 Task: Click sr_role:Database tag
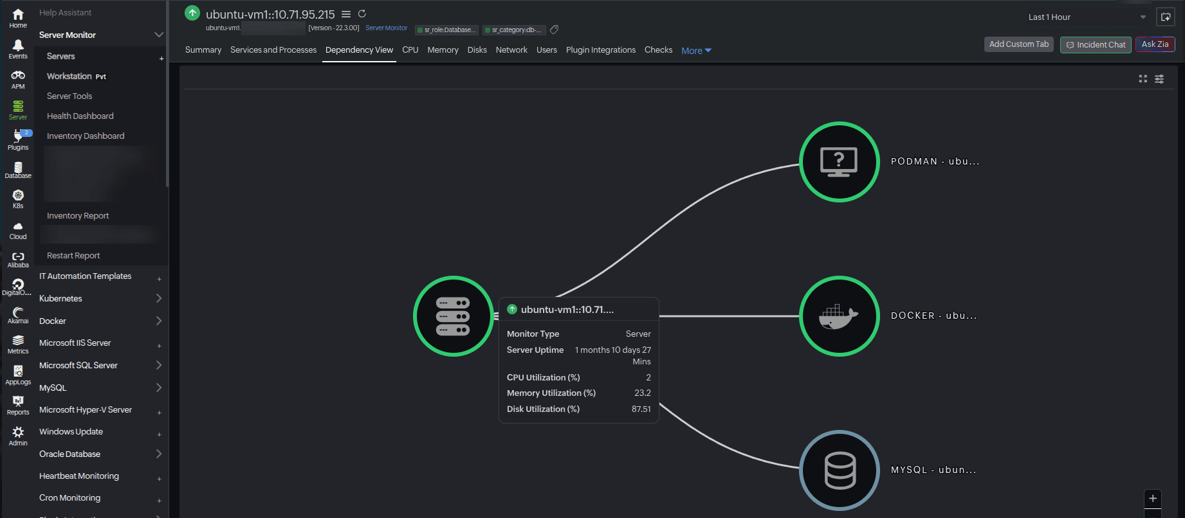pyautogui.click(x=447, y=30)
